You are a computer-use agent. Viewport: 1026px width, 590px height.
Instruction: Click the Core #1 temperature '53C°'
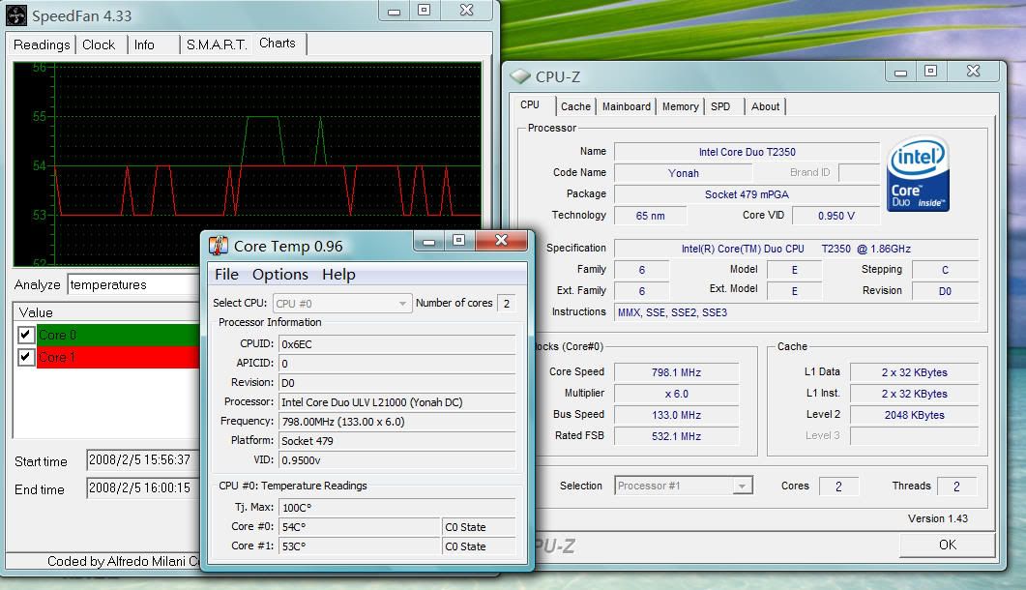pos(360,546)
